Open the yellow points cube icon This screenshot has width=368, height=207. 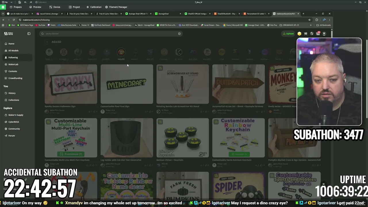click(x=299, y=34)
